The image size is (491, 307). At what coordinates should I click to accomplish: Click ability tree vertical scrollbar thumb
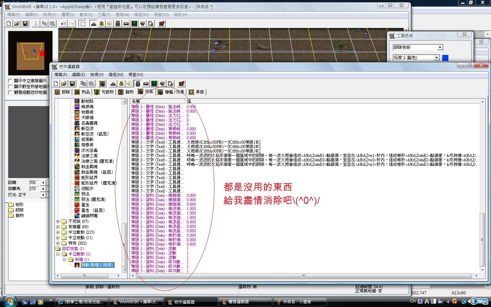[x=124, y=245]
